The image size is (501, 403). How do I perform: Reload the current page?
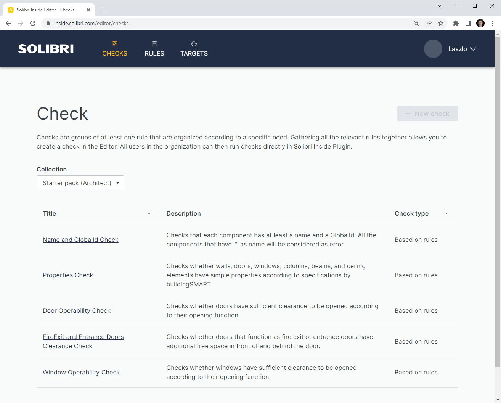click(33, 23)
